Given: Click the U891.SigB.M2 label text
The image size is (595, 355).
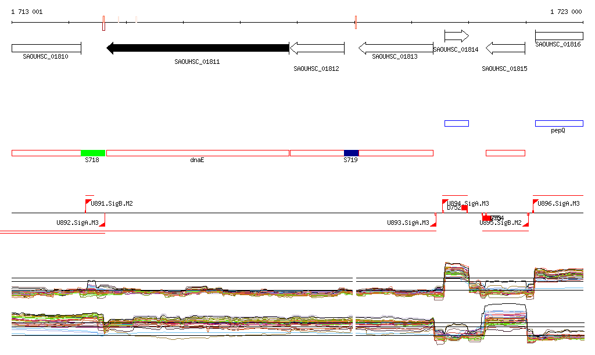Looking at the screenshot, I should 112,204.
